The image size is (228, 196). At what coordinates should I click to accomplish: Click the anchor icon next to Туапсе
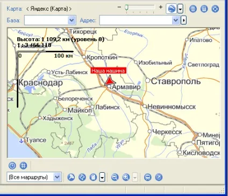click(x=22, y=141)
